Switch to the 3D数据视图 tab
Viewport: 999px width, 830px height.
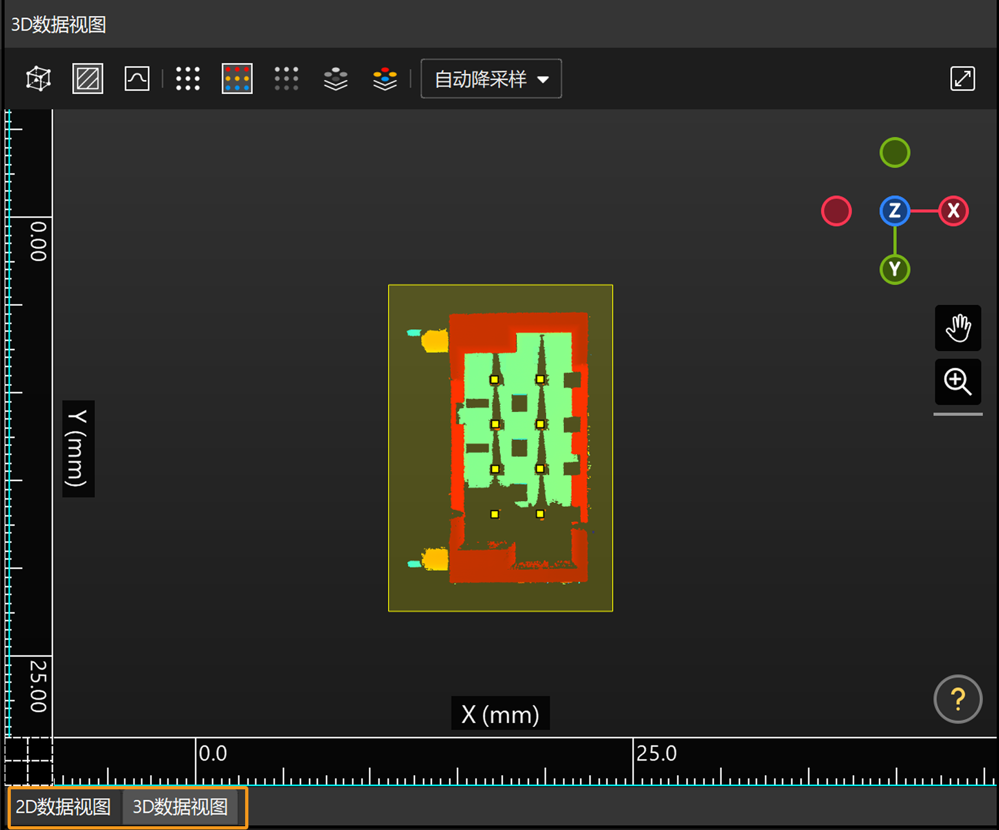point(181,807)
